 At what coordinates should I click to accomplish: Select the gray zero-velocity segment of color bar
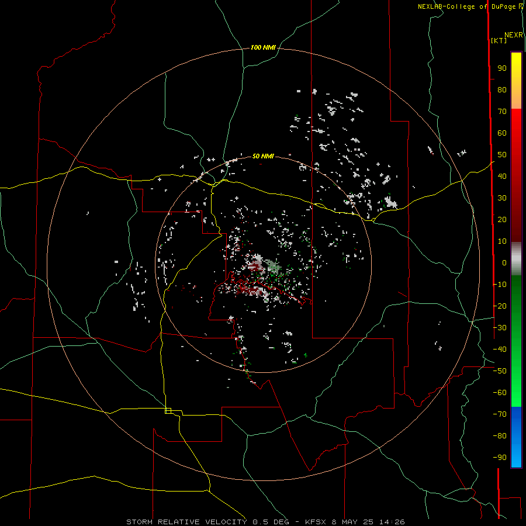coord(516,259)
